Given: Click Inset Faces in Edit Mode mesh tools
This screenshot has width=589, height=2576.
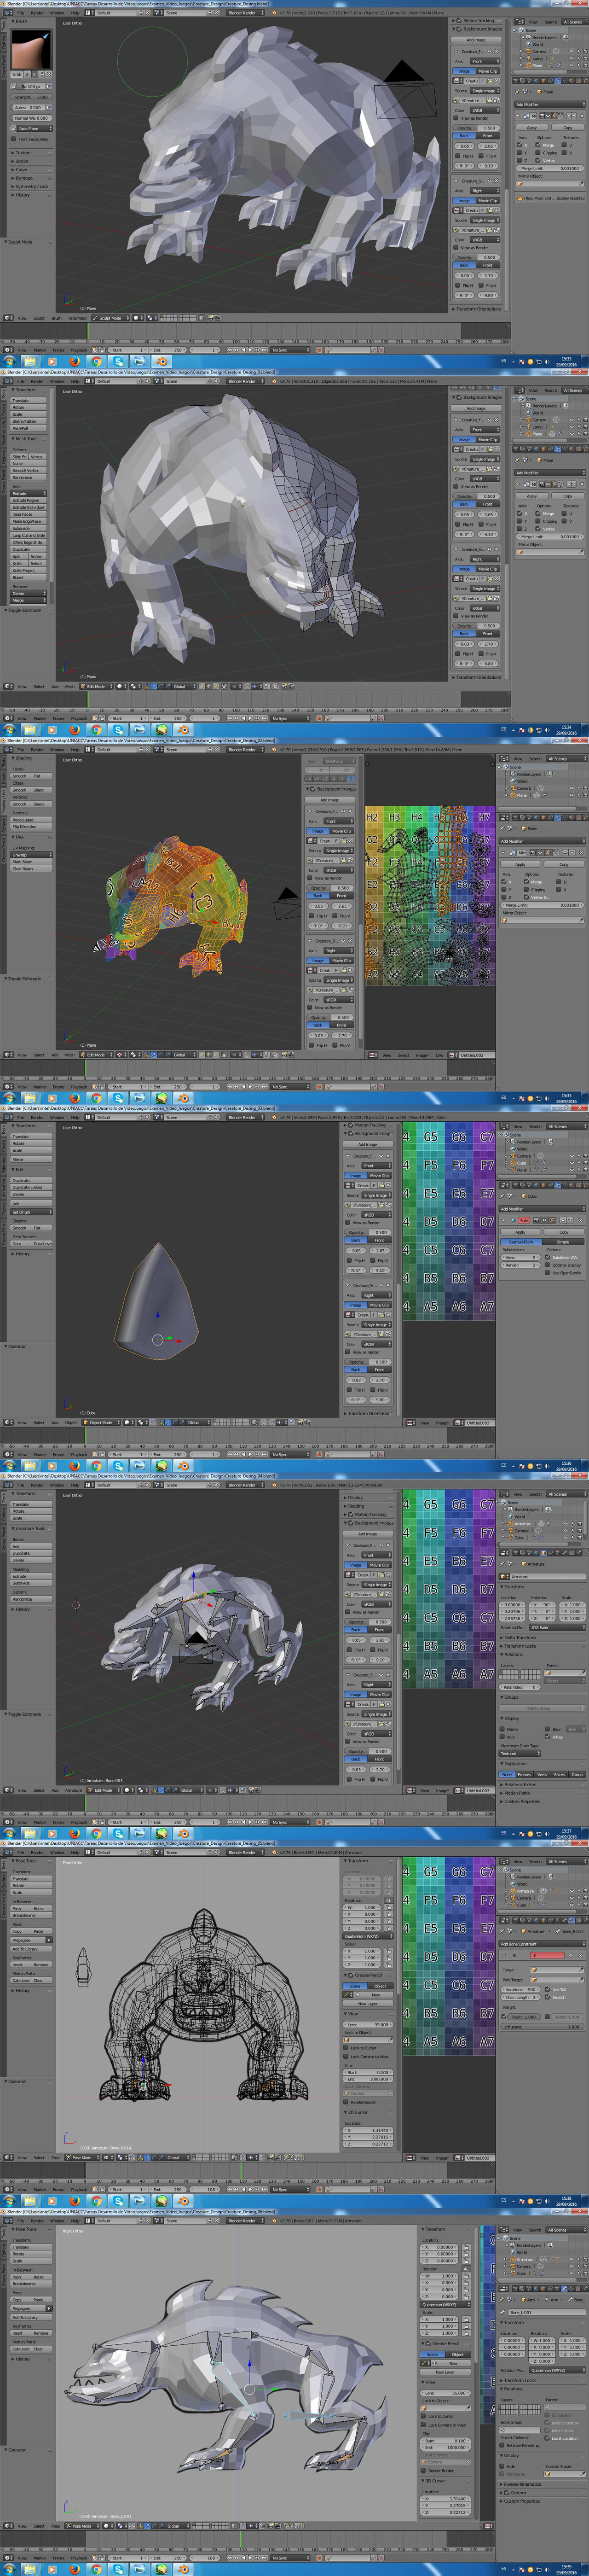Looking at the screenshot, I should point(28,514).
